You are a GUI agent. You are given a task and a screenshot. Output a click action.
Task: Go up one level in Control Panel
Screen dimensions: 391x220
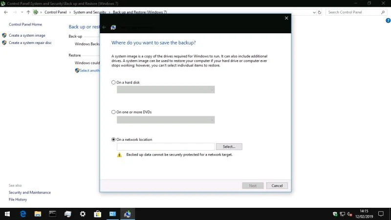(x=28, y=12)
